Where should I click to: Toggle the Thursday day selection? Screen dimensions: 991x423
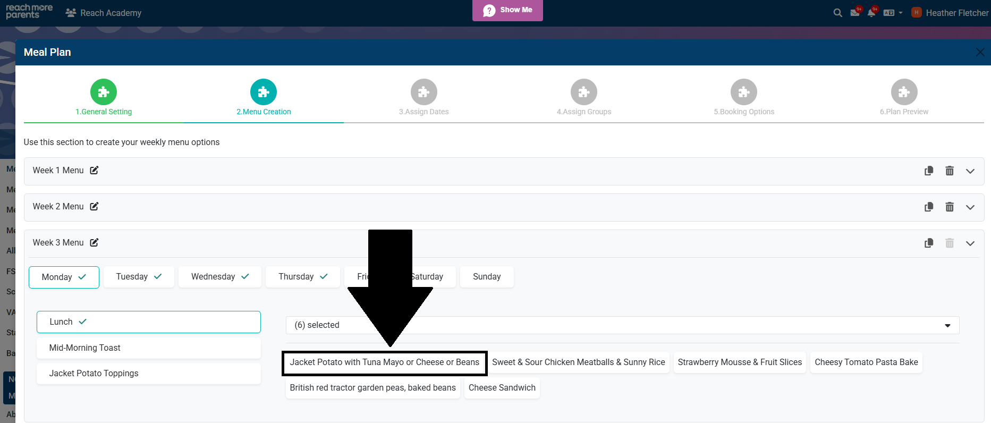302,277
